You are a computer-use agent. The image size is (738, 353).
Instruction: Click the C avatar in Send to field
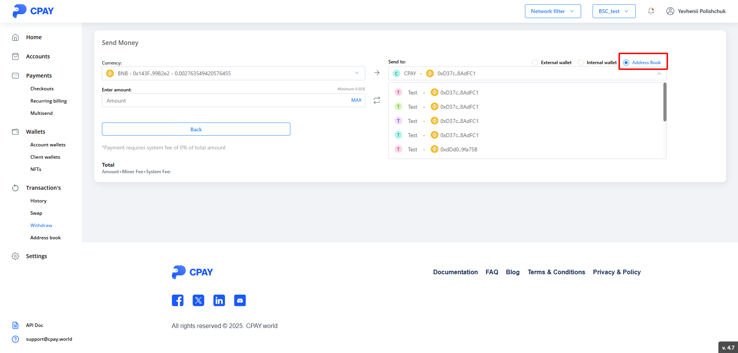click(x=396, y=73)
